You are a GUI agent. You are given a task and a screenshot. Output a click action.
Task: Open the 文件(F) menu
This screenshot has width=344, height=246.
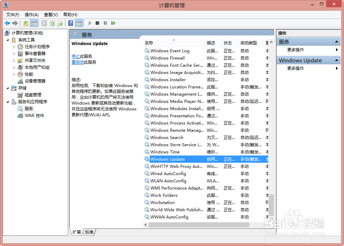click(12, 15)
